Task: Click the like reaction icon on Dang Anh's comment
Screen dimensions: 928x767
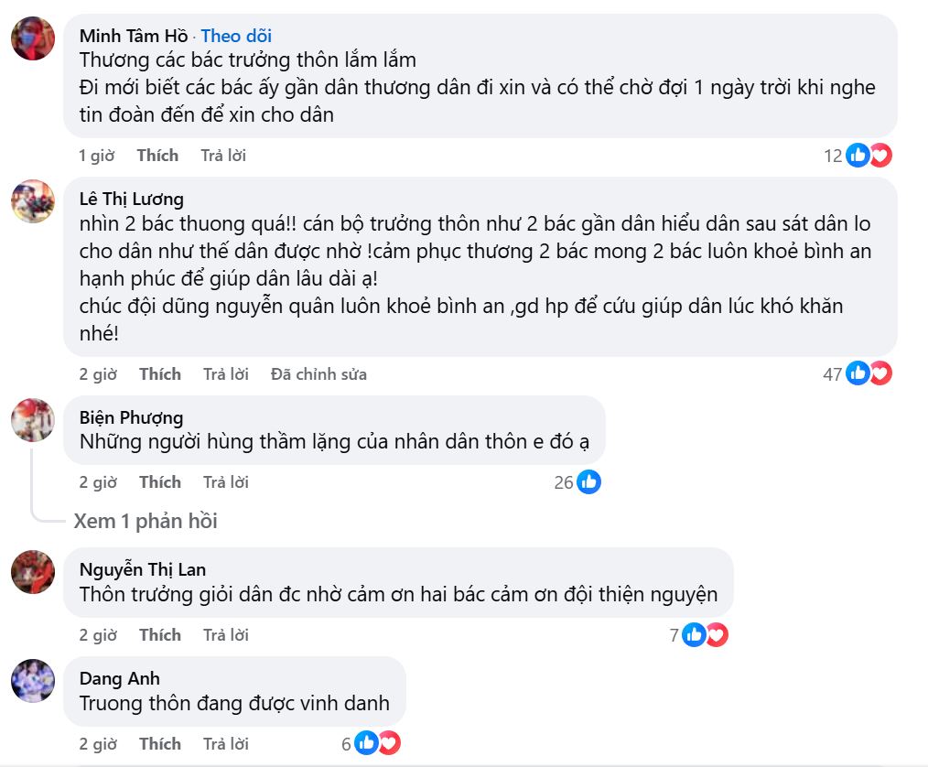Action: click(366, 743)
